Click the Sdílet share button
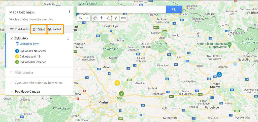This screenshot has height=122, width=258. [39, 29]
